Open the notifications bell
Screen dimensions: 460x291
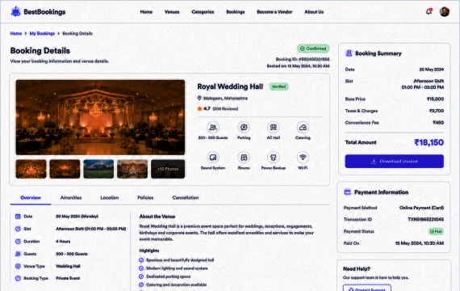[x=429, y=12]
